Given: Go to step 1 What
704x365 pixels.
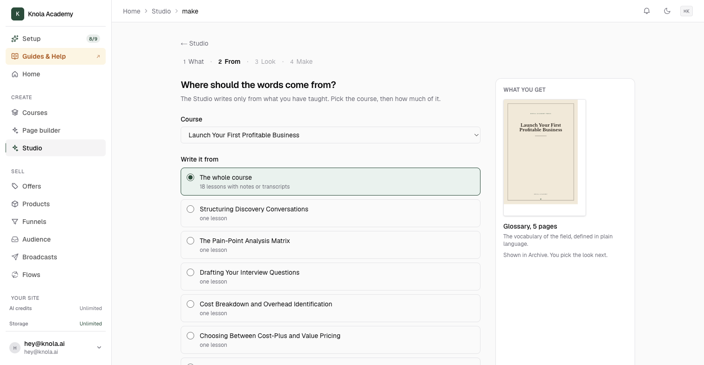Looking at the screenshot, I should 193,61.
